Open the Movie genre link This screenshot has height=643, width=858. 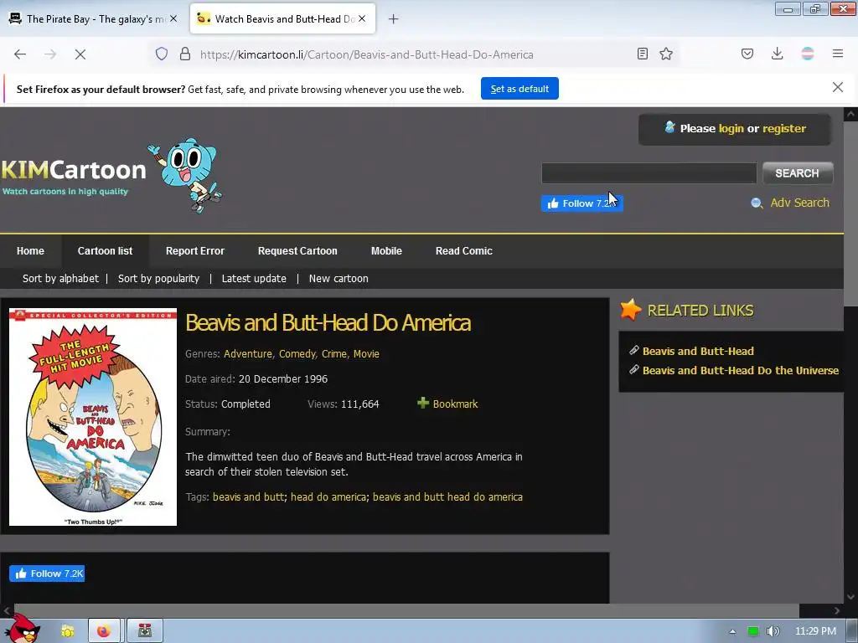point(366,354)
